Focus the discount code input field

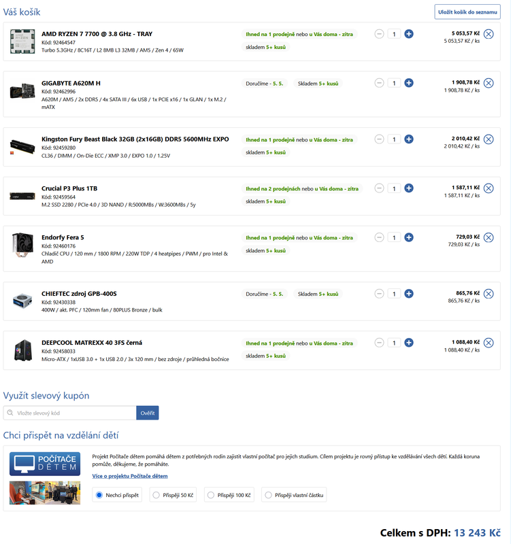tap(70, 413)
